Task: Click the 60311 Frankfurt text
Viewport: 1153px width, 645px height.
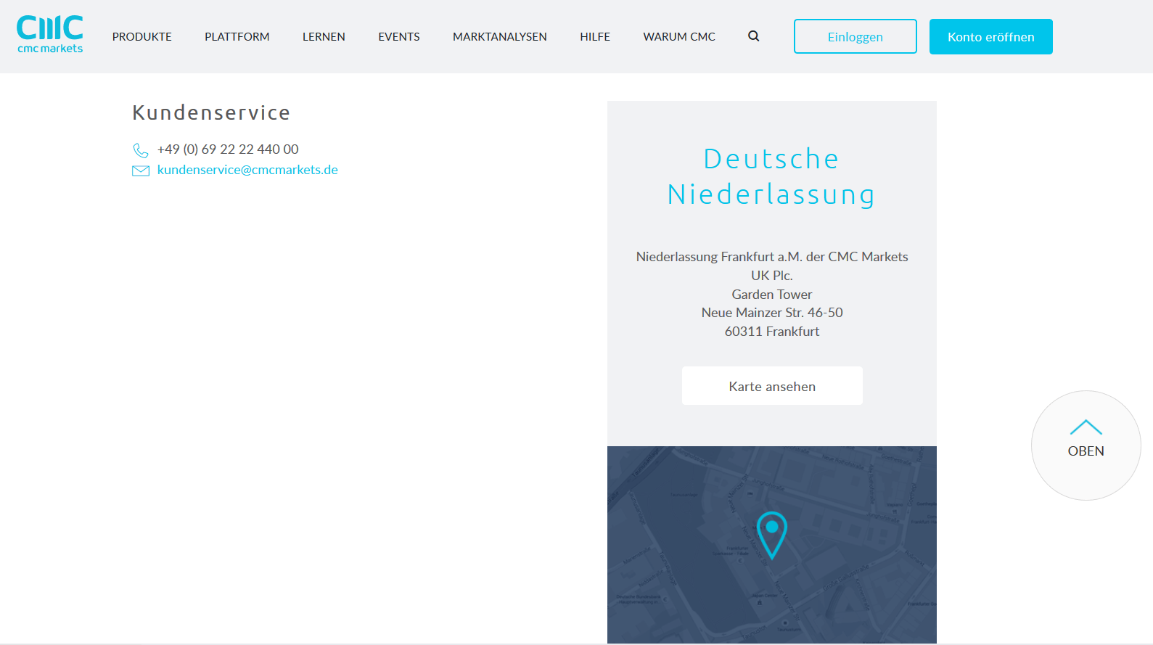Action: click(x=772, y=332)
